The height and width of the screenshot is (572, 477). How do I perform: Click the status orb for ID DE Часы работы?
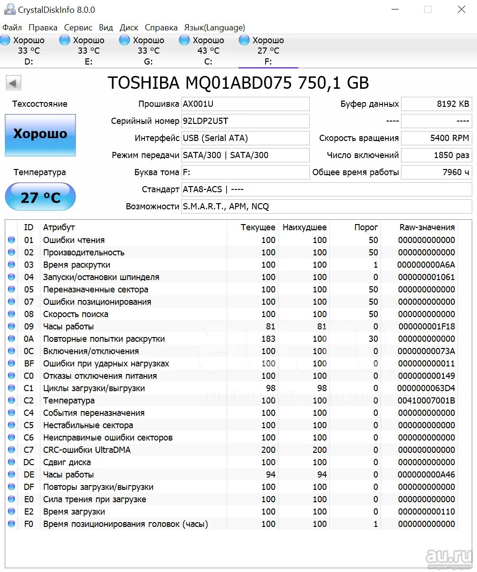(11, 475)
